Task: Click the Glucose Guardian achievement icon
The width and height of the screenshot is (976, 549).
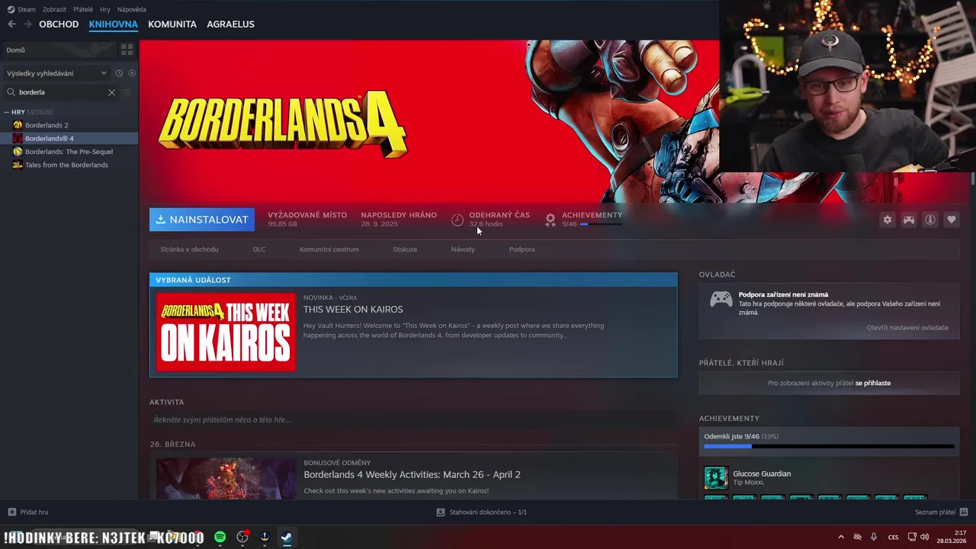Action: pyautogui.click(x=715, y=478)
